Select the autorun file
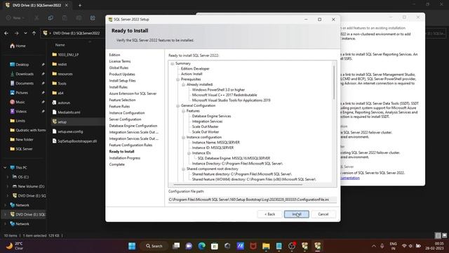Viewport: 449px width, 253px height. [x=61, y=103]
